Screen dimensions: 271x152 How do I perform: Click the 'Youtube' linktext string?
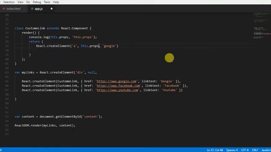pos(169,90)
